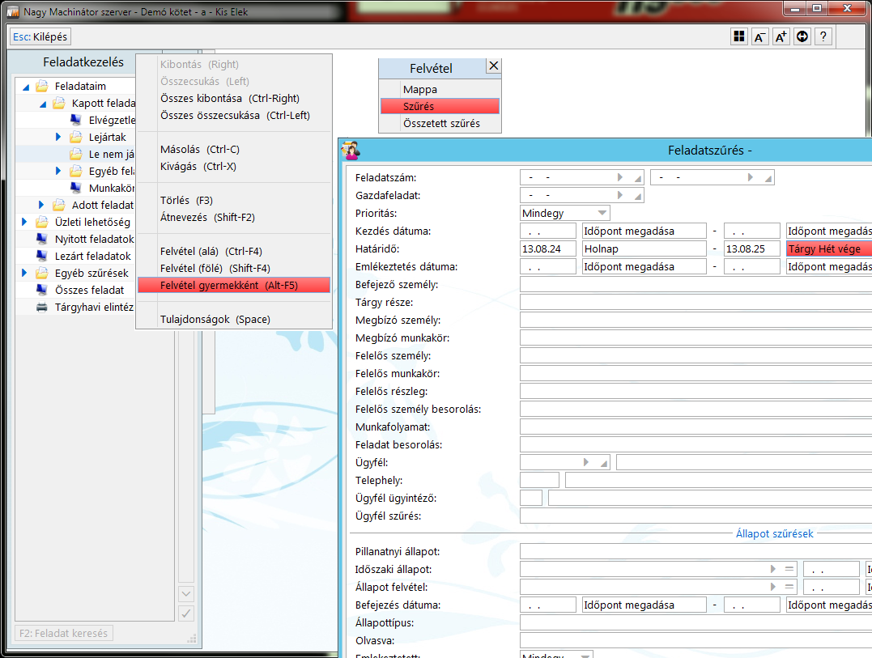Close the Felvétel popup with X
This screenshot has width=872, height=658.
pos(493,66)
